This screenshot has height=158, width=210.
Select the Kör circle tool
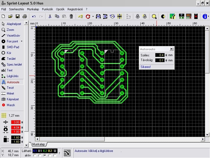12,53
